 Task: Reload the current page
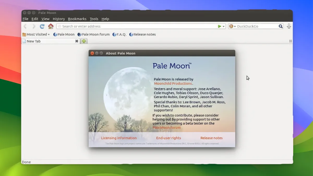[42, 26]
